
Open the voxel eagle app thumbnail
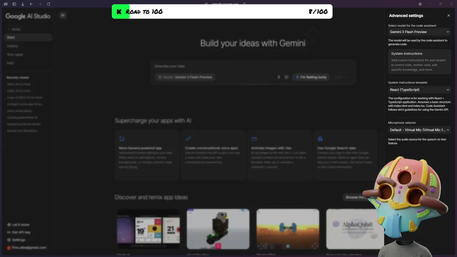pyautogui.click(x=218, y=229)
